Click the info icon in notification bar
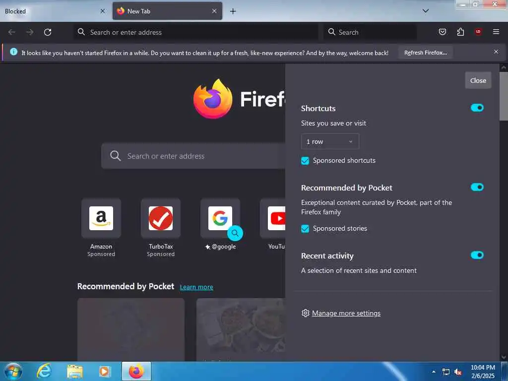This screenshot has width=508, height=381. (x=13, y=52)
